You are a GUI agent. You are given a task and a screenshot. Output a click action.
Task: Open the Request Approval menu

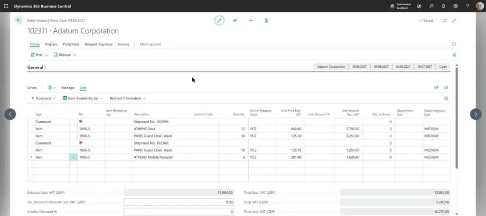click(99, 44)
